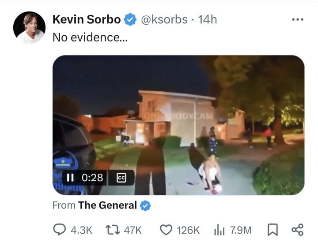The image size is (318, 242).
Task: Like the post with heart icon
Action: pos(166,230)
